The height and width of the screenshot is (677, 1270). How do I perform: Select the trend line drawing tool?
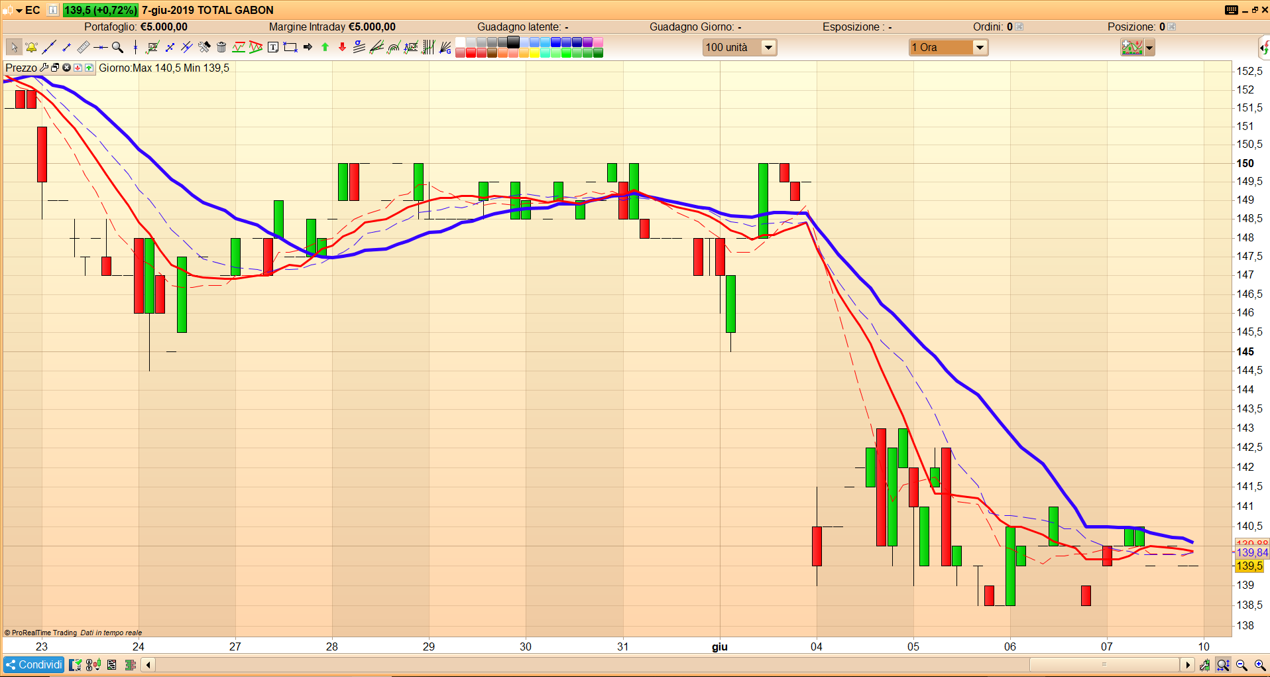click(48, 47)
